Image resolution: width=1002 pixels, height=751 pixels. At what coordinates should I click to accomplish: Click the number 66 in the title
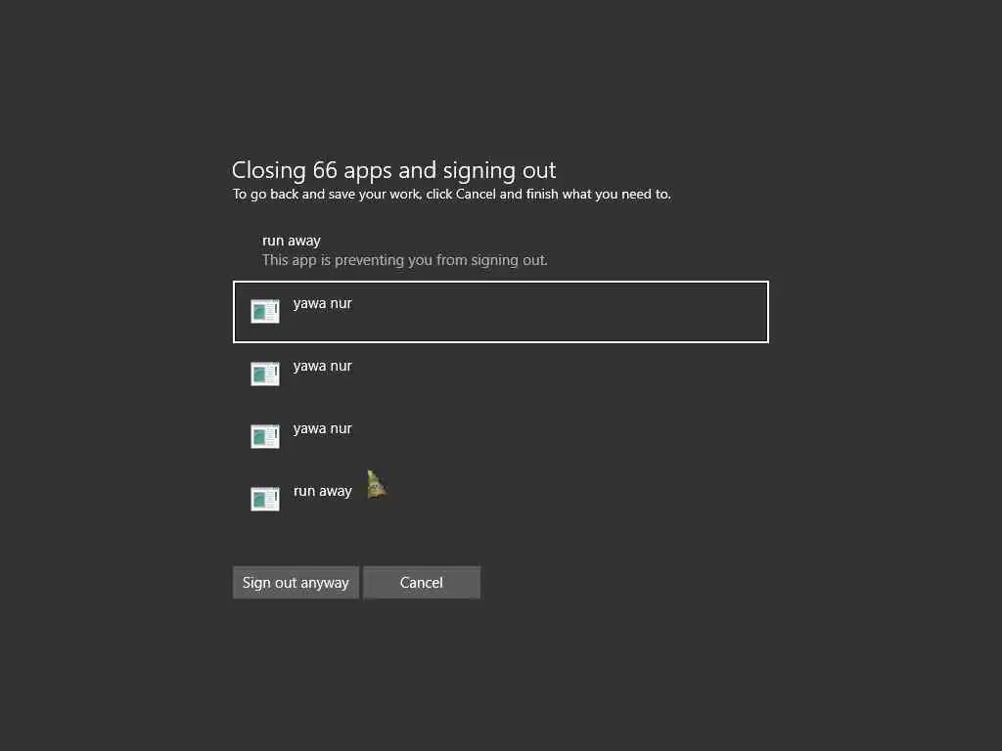coord(325,170)
